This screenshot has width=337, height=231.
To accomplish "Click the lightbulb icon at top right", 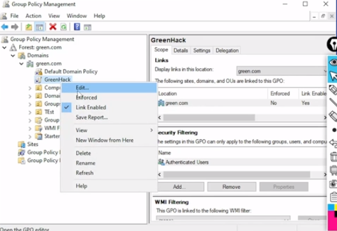I will pos(333,44).
